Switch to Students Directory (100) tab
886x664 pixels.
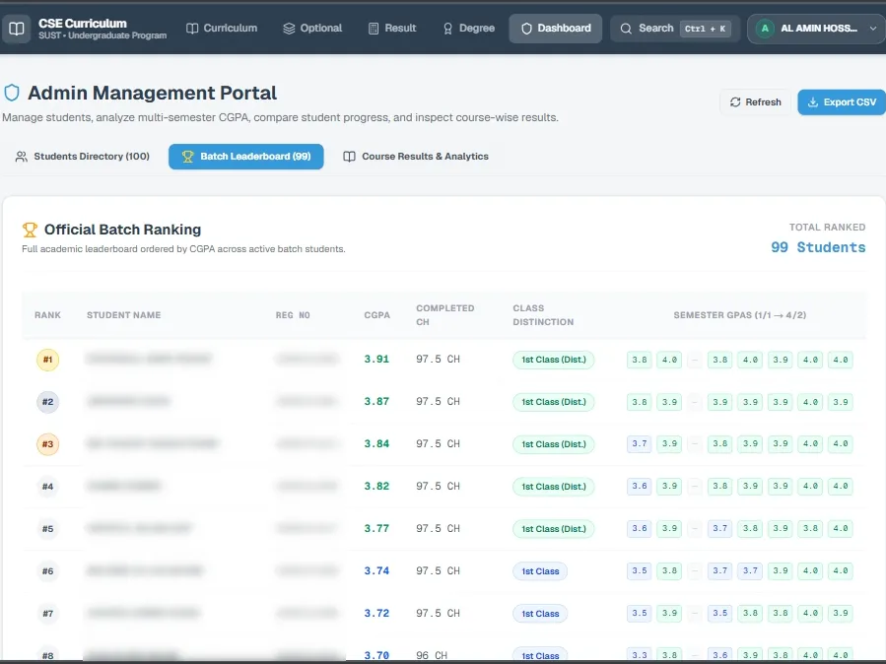[x=83, y=157]
